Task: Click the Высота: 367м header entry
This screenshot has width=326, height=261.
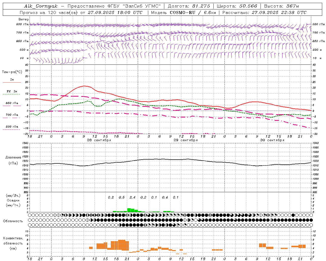Action: pos(281,6)
